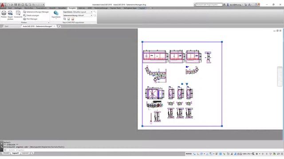Click the binoculars search icon
This screenshot has height=159, width=284.
[x=224, y=5]
